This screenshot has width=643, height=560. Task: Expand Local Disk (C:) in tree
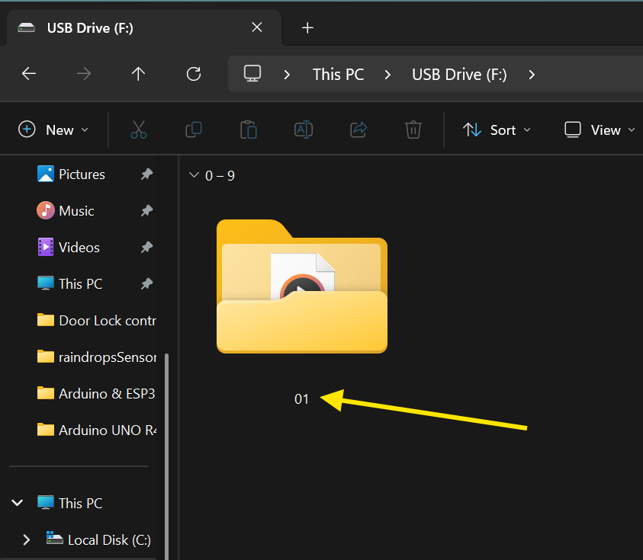(x=27, y=539)
